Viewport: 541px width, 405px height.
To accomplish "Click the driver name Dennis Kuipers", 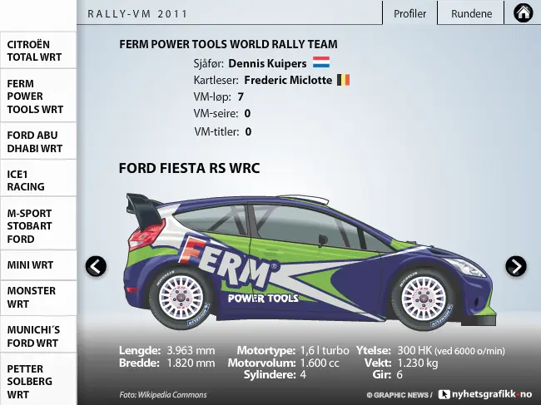I will (267, 63).
